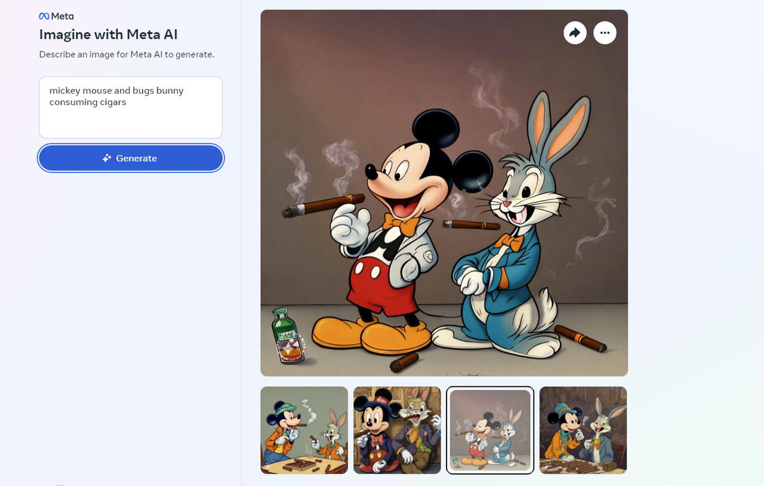Click the Generate button
764x486 pixels.
[x=131, y=158]
